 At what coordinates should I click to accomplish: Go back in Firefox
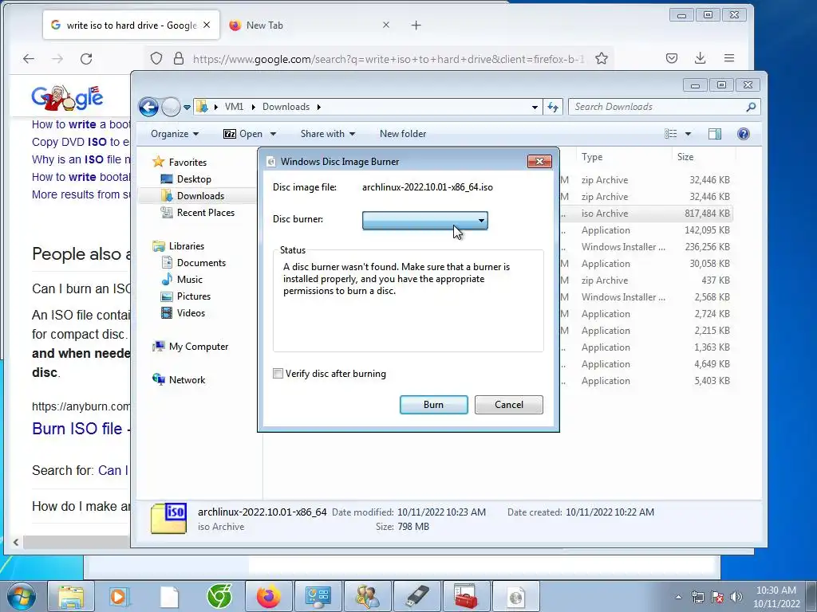click(x=29, y=59)
